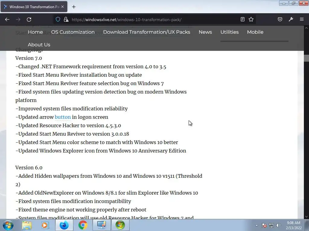Select the Windows 10 Transformation Pack tab
The height and width of the screenshot is (231, 309).
coord(34,7)
